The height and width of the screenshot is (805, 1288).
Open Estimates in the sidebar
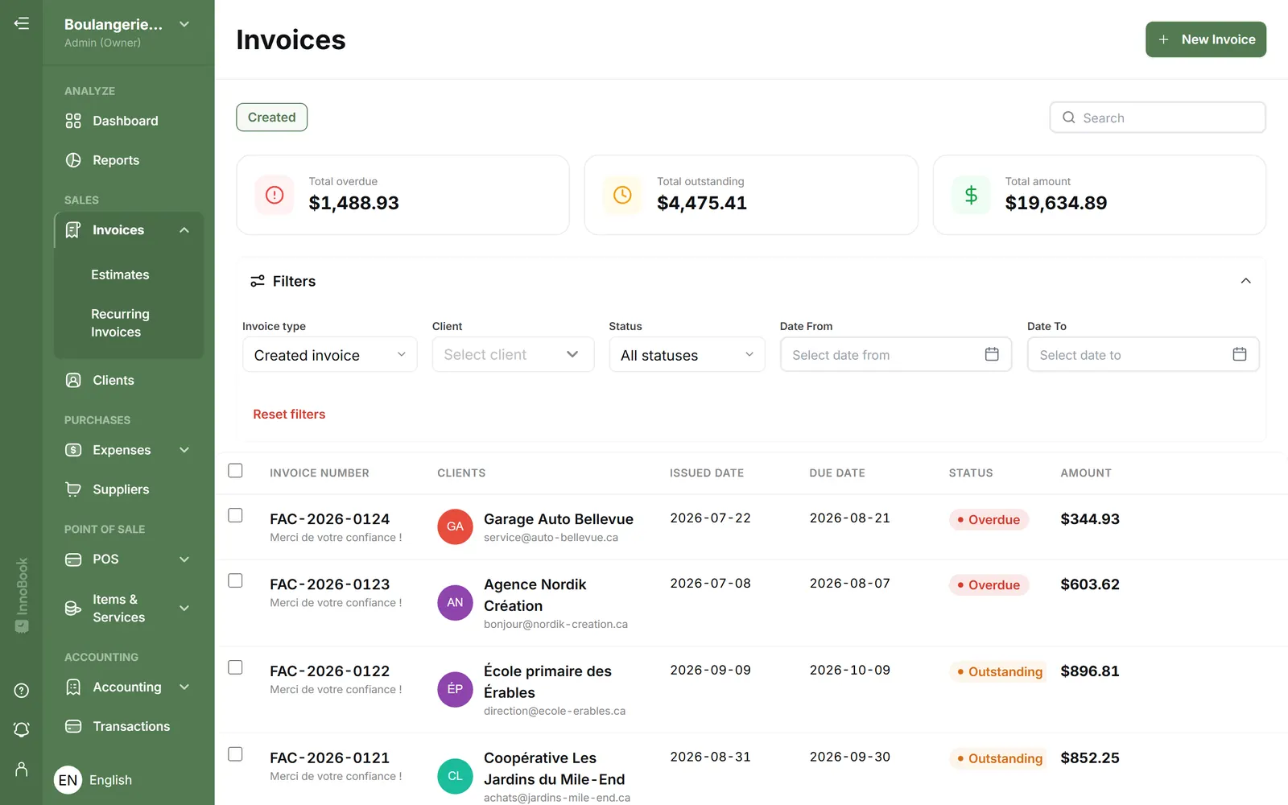(120, 275)
